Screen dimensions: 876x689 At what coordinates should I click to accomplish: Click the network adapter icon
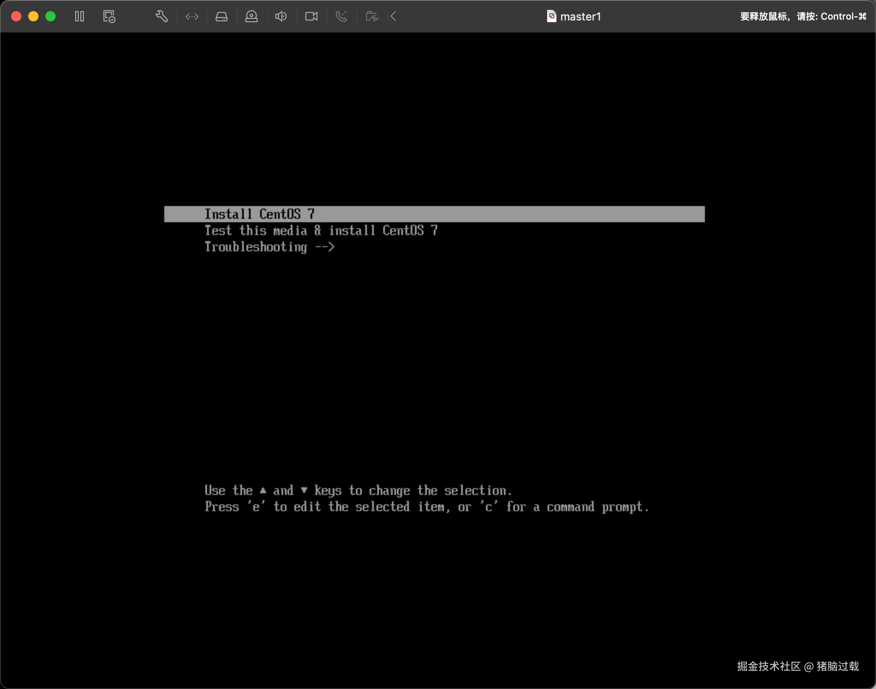192,17
